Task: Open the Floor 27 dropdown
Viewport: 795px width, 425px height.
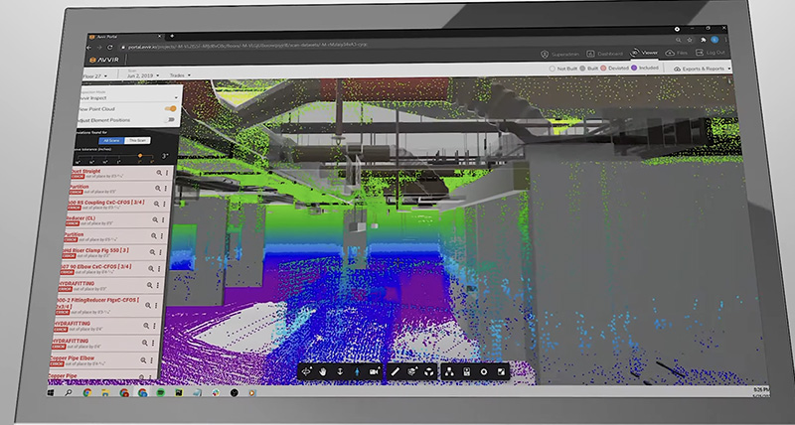Action: click(92, 74)
